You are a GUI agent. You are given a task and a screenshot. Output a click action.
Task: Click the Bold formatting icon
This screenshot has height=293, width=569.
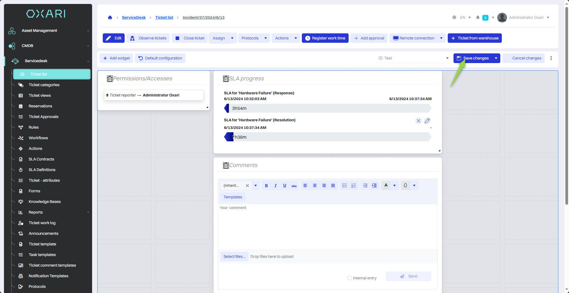[266, 186]
